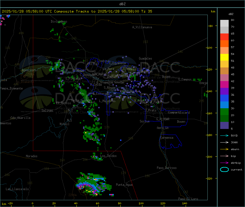Click the white 30HM arrow legend icon
Screen dimensions: 245x207
coord(224,142)
